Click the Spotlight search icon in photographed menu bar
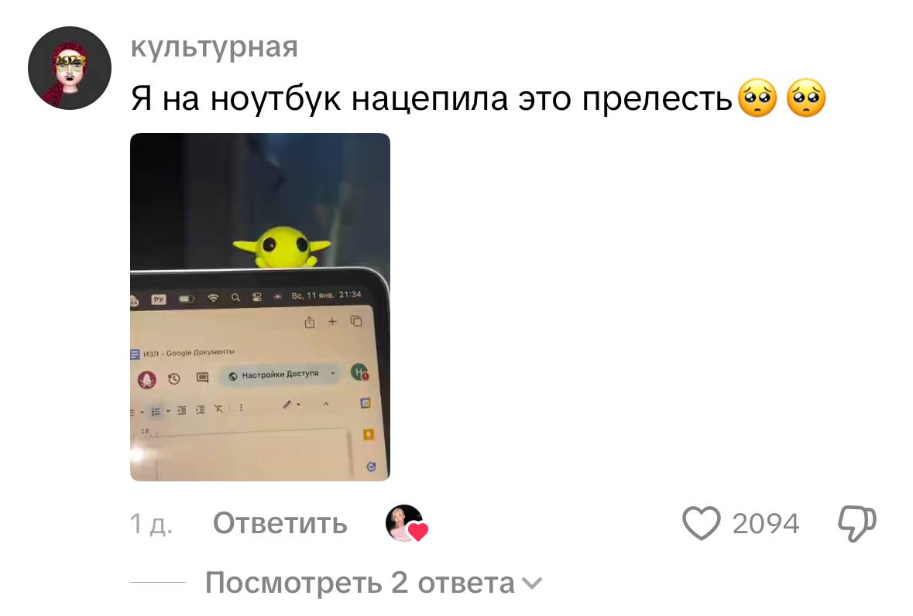Image resolution: width=913 pixels, height=616 pixels. (x=235, y=297)
